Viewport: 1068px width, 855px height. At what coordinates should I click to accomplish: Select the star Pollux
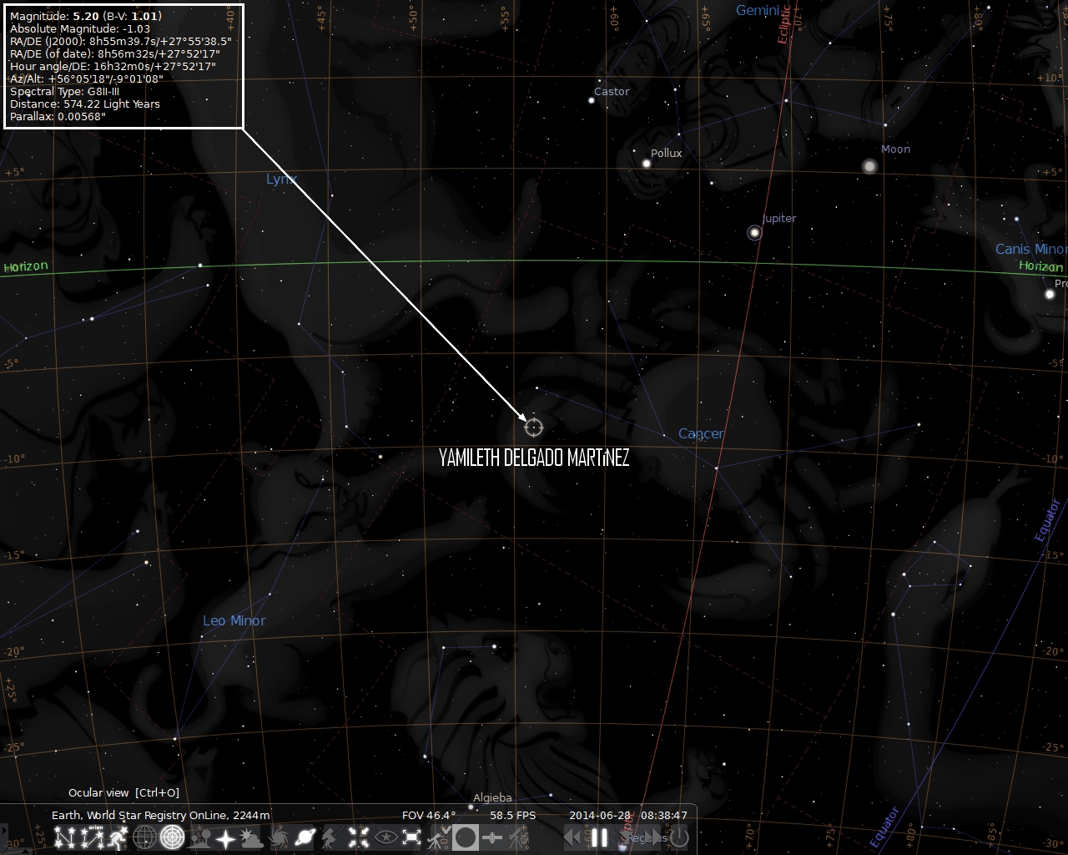(647, 164)
